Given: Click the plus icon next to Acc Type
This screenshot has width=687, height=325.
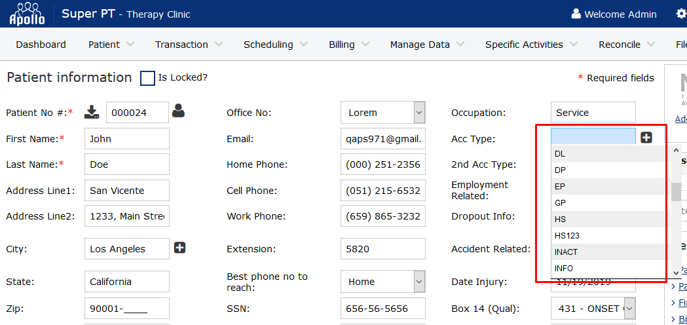Looking at the screenshot, I should [x=646, y=138].
